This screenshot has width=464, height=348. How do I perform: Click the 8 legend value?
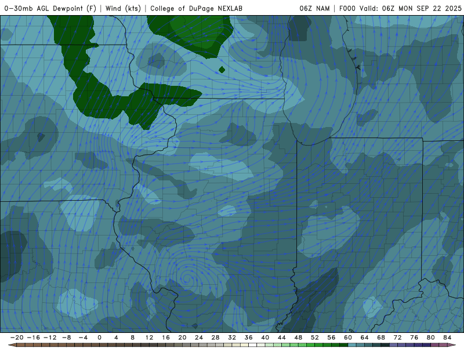(133, 338)
